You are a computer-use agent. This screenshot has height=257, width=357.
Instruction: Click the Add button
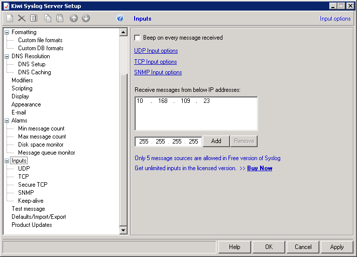[216, 141]
